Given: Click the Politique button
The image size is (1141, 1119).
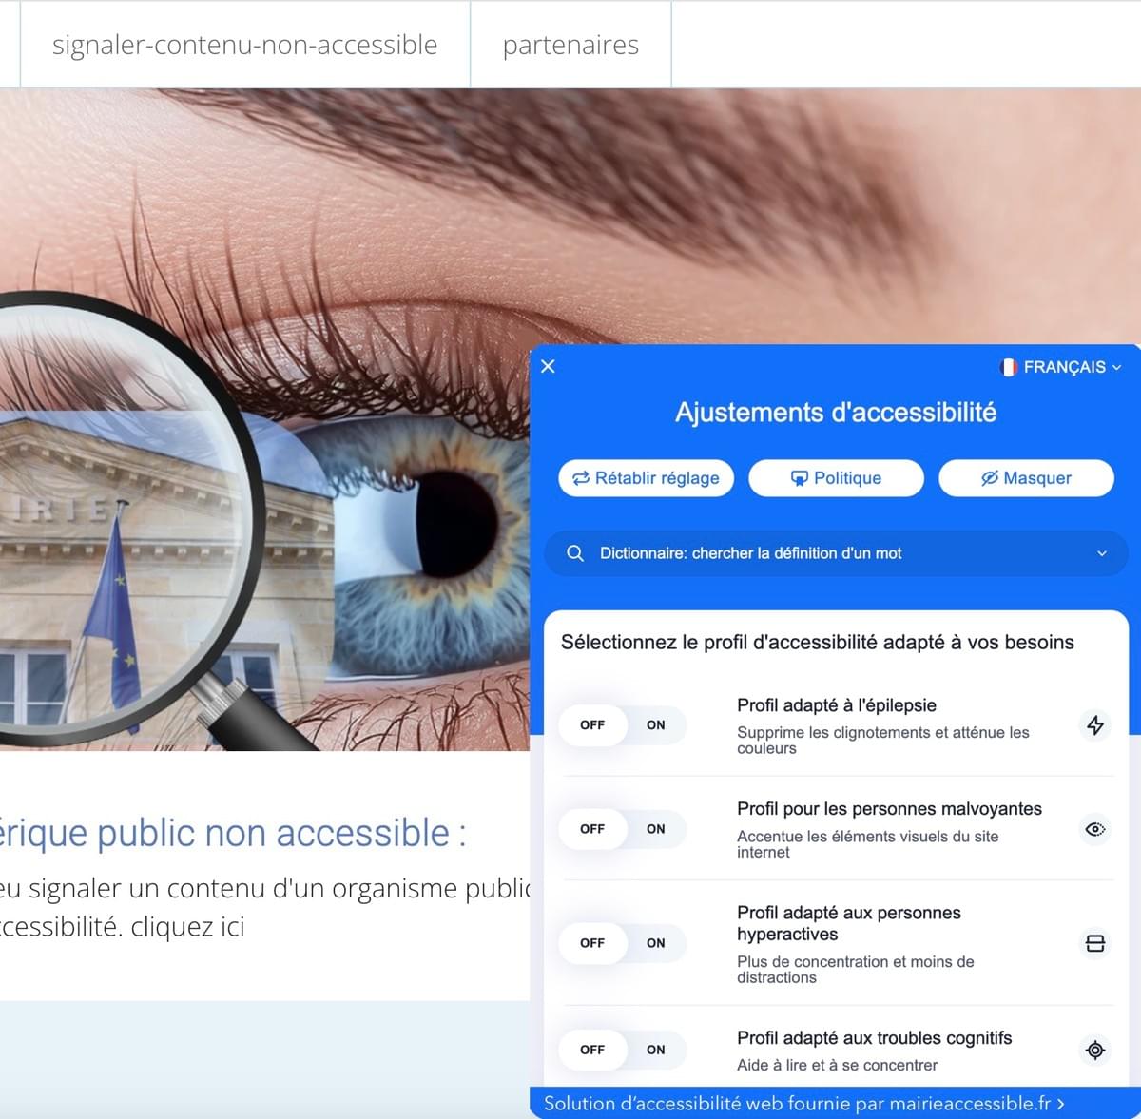Looking at the screenshot, I should tap(836, 478).
